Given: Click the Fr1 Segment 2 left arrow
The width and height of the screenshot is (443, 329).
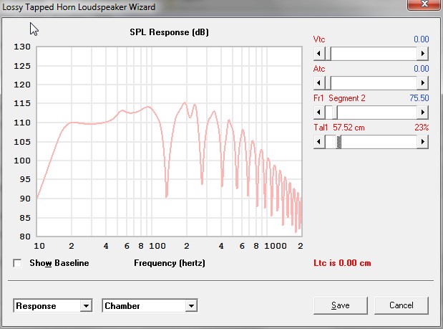Looking at the screenshot, I should point(319,113).
